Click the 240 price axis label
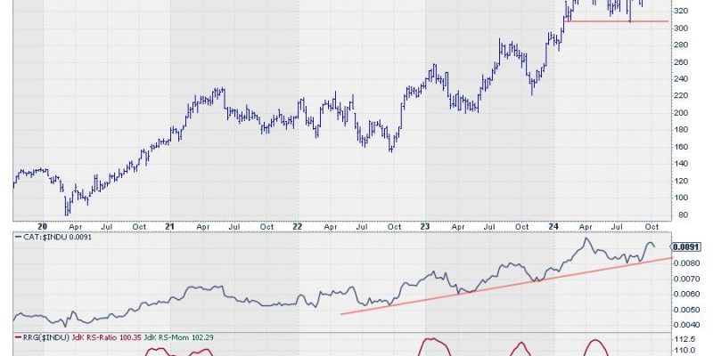713x356 pixels. pos(682,79)
